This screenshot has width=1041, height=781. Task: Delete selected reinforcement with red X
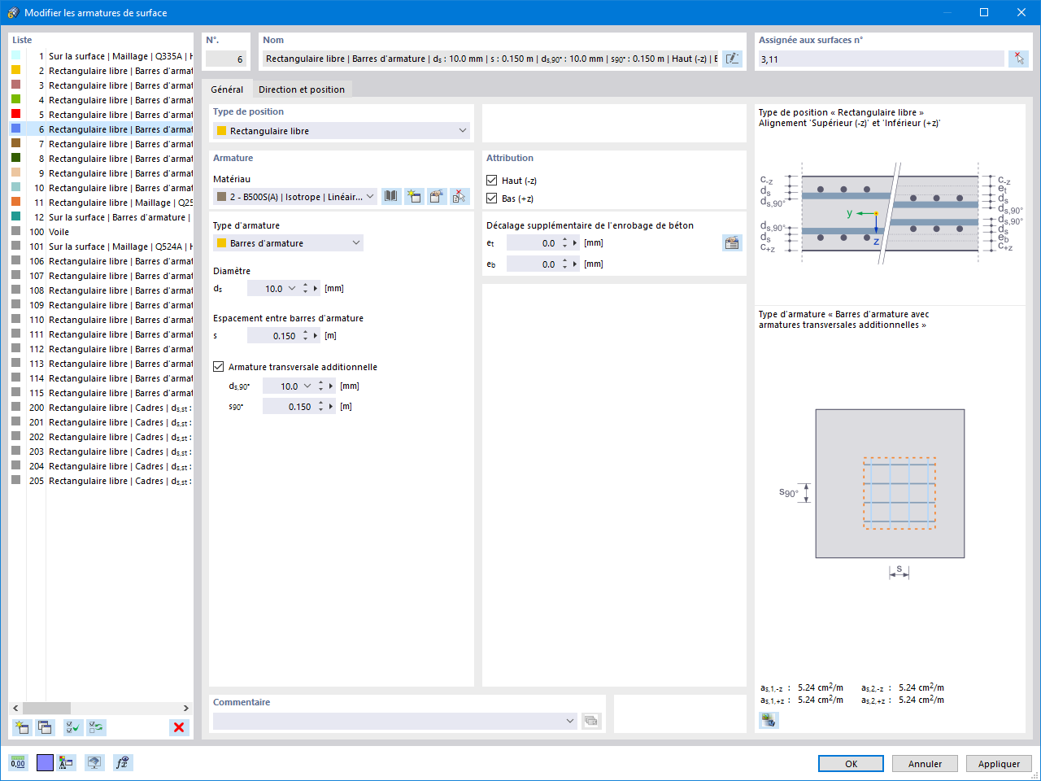coord(179,727)
